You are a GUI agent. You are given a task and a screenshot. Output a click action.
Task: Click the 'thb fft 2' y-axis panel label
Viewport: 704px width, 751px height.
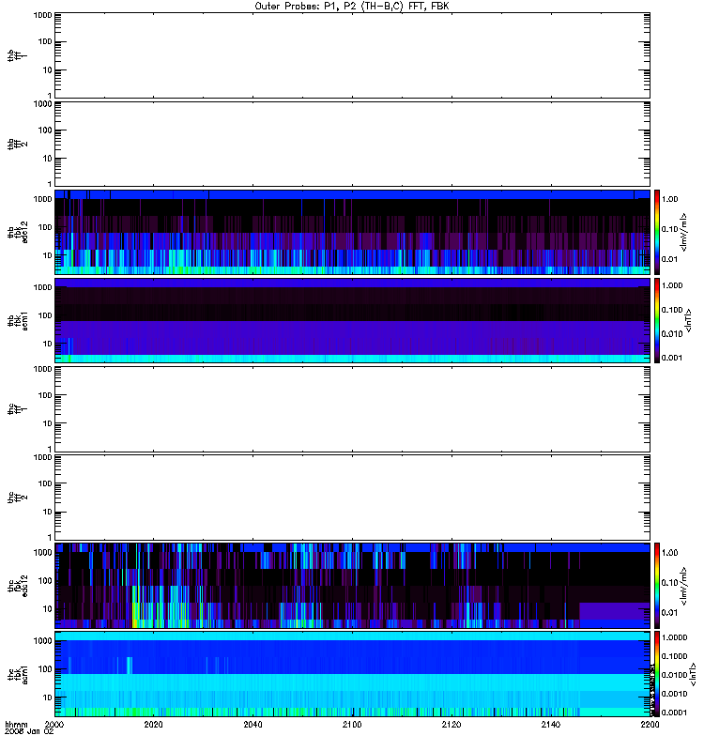[x=17, y=144]
